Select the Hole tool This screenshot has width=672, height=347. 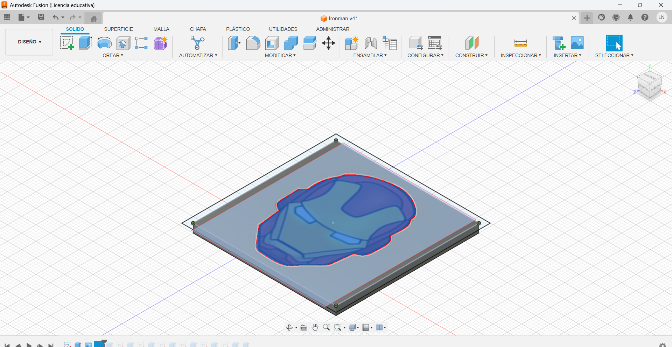[x=123, y=43]
